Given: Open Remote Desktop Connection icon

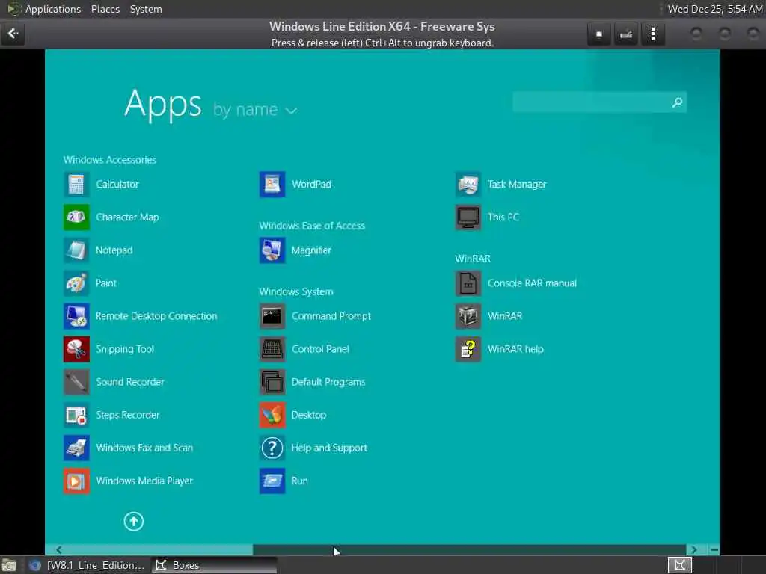Looking at the screenshot, I should 76,316.
